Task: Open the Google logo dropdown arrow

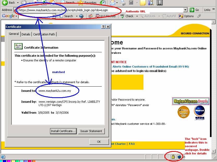Action: pyautogui.click(x=16, y=16)
